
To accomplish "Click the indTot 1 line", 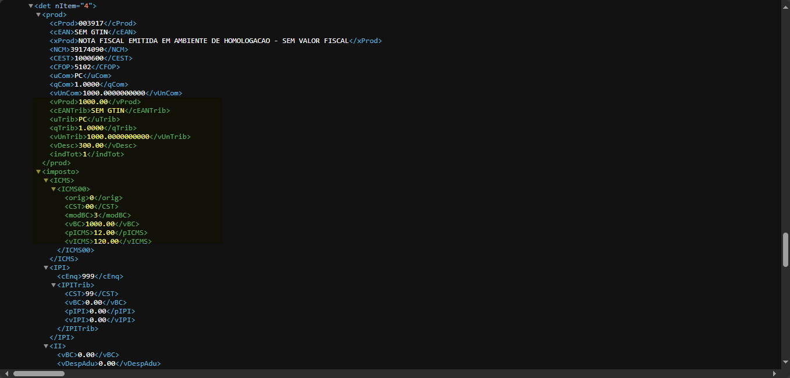I will [x=87, y=154].
